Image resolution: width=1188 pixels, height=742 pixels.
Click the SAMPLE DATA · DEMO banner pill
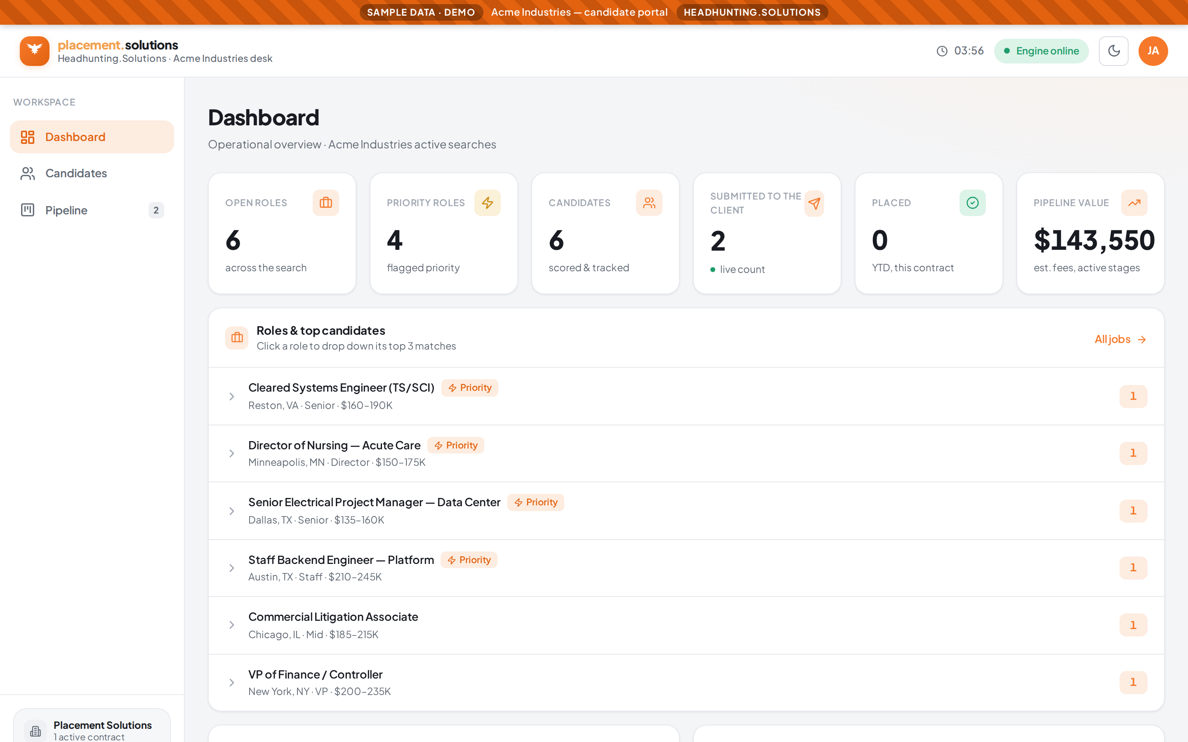421,12
